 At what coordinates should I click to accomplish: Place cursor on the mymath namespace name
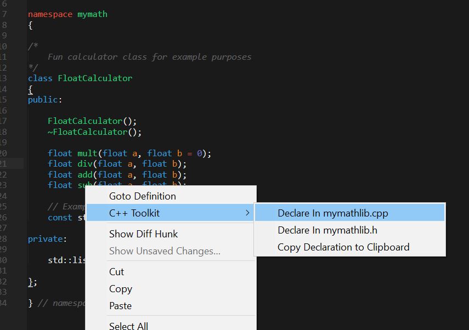[92, 14]
